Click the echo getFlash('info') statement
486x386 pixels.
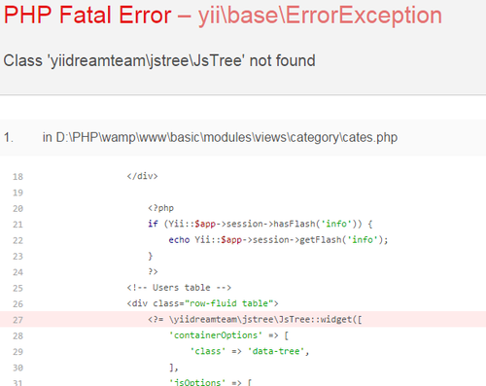pos(278,239)
